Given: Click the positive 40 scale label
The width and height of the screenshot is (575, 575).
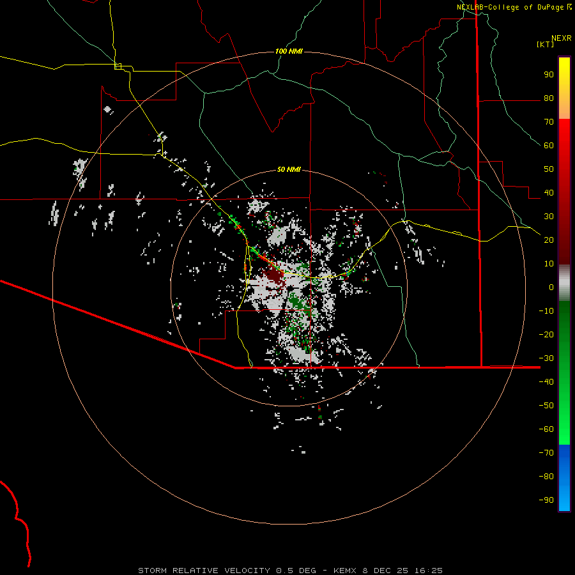Looking at the screenshot, I should tap(549, 193).
